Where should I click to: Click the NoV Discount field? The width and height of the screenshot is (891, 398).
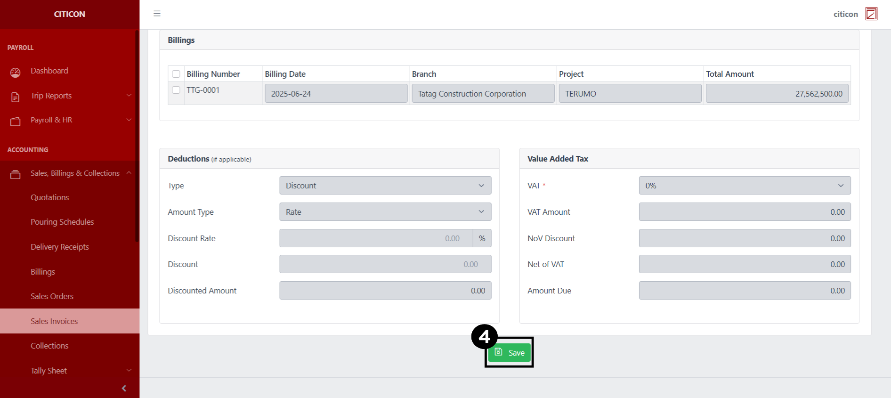[745, 238]
